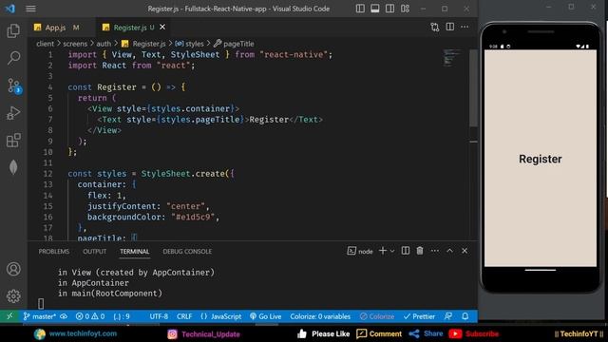Image resolution: width=608 pixels, height=342 pixels.
Task: Click the Register.js breadcrumb segment
Action: tap(143, 44)
